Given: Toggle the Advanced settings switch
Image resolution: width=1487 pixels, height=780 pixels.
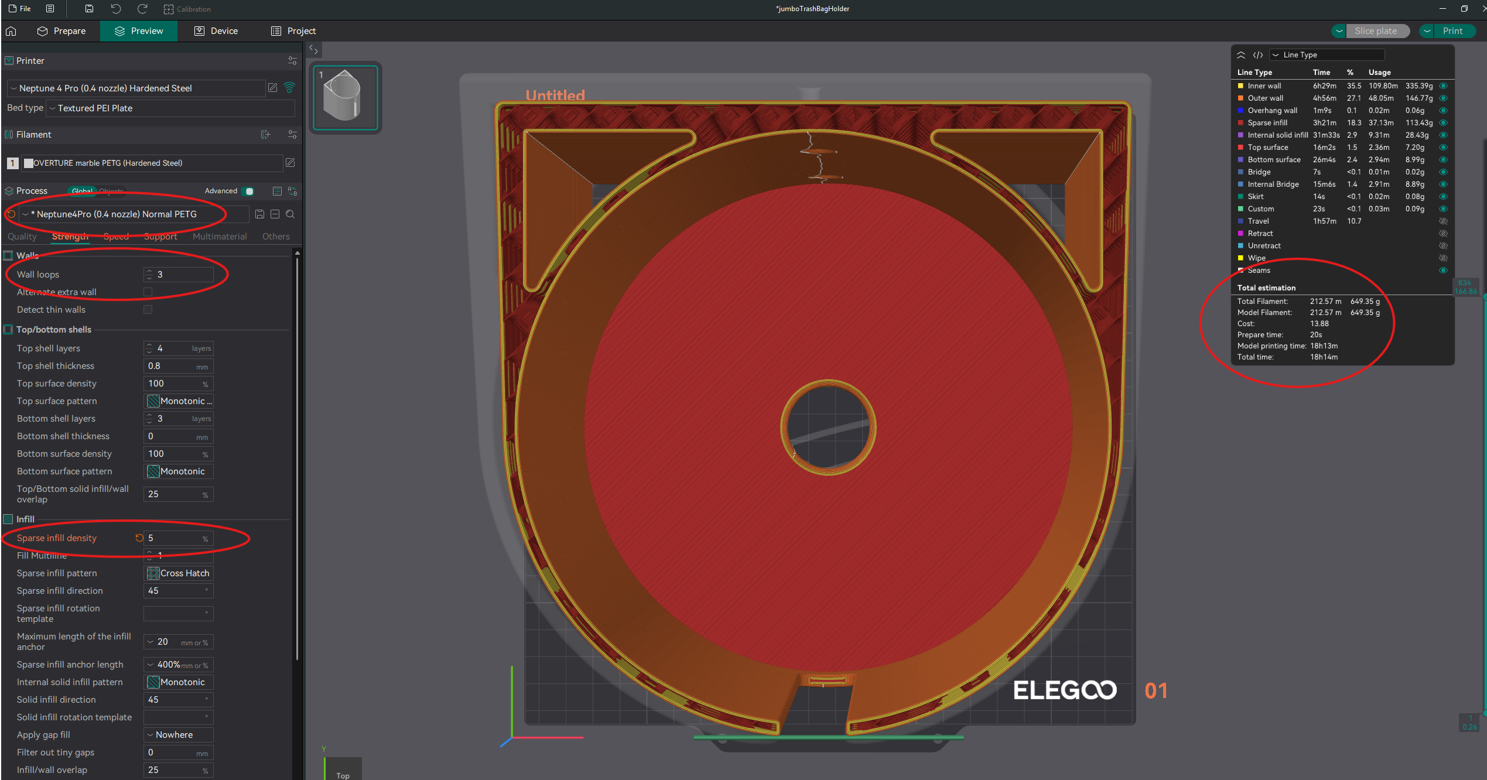Looking at the screenshot, I should point(249,191).
